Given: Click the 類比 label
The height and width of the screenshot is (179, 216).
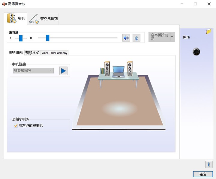Looking at the screenshot, I should (x=186, y=37).
